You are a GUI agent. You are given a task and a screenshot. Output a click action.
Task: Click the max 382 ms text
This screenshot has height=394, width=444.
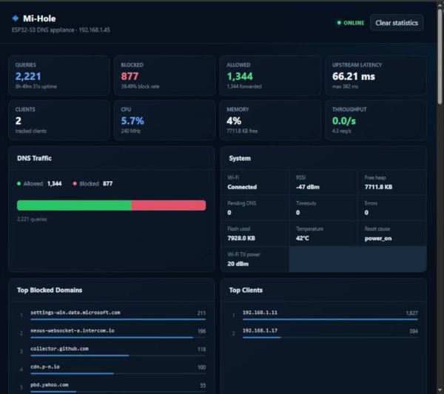(x=345, y=86)
